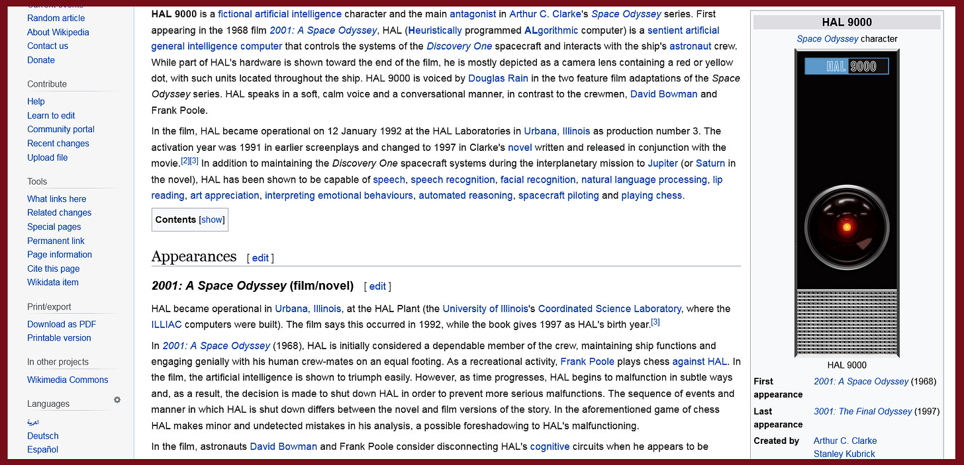This screenshot has width=964, height=465.
Task: Open fictional artificial intelligence link
Action: [x=280, y=14]
